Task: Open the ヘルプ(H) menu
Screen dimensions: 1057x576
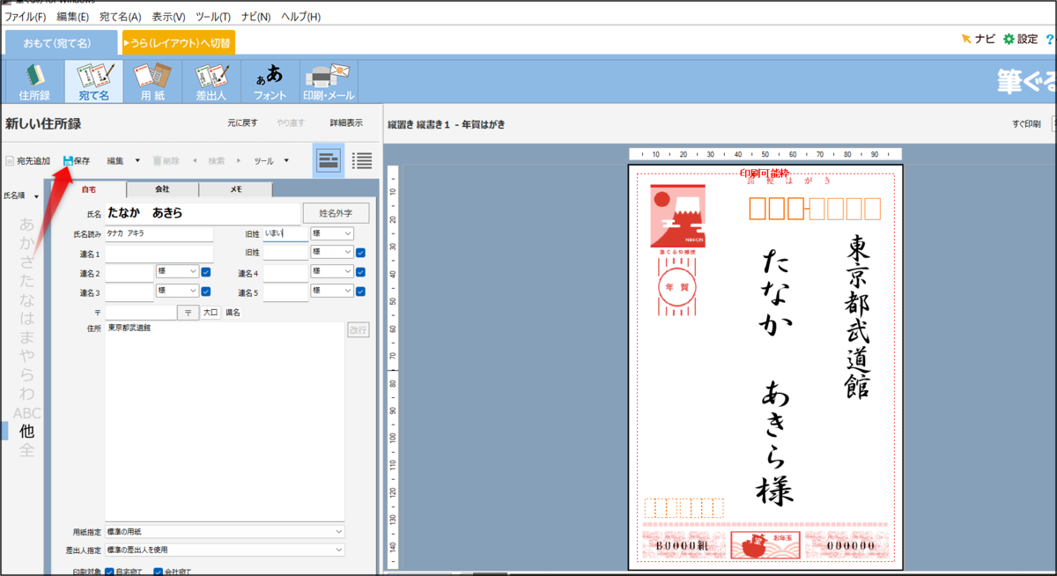Action: pyautogui.click(x=300, y=17)
